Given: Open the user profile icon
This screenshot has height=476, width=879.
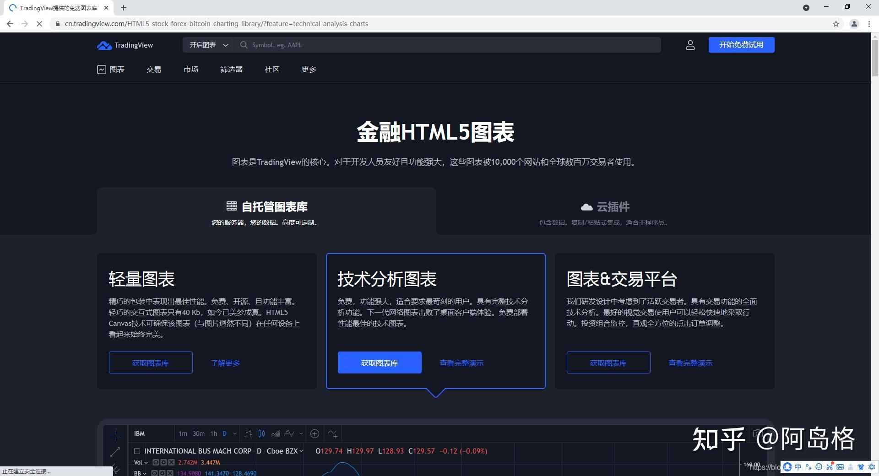Looking at the screenshot, I should click(x=690, y=45).
